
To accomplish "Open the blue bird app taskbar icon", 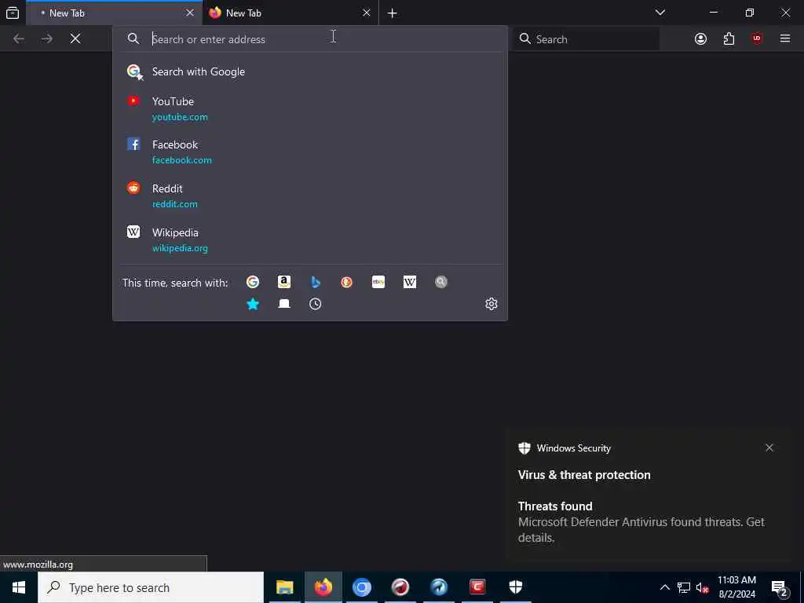I will click(439, 587).
